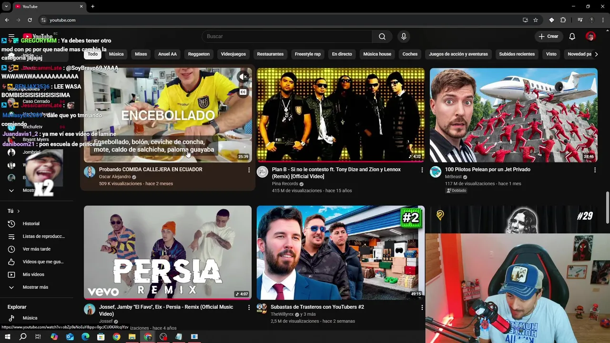
Task: Open the MrBeast 100 Pilotos thumbnail
Action: (513, 115)
